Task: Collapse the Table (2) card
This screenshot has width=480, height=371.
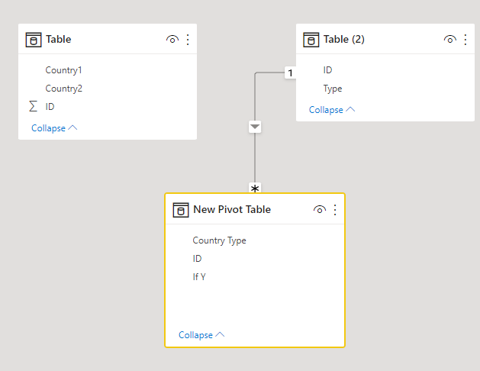Action: [x=332, y=110]
